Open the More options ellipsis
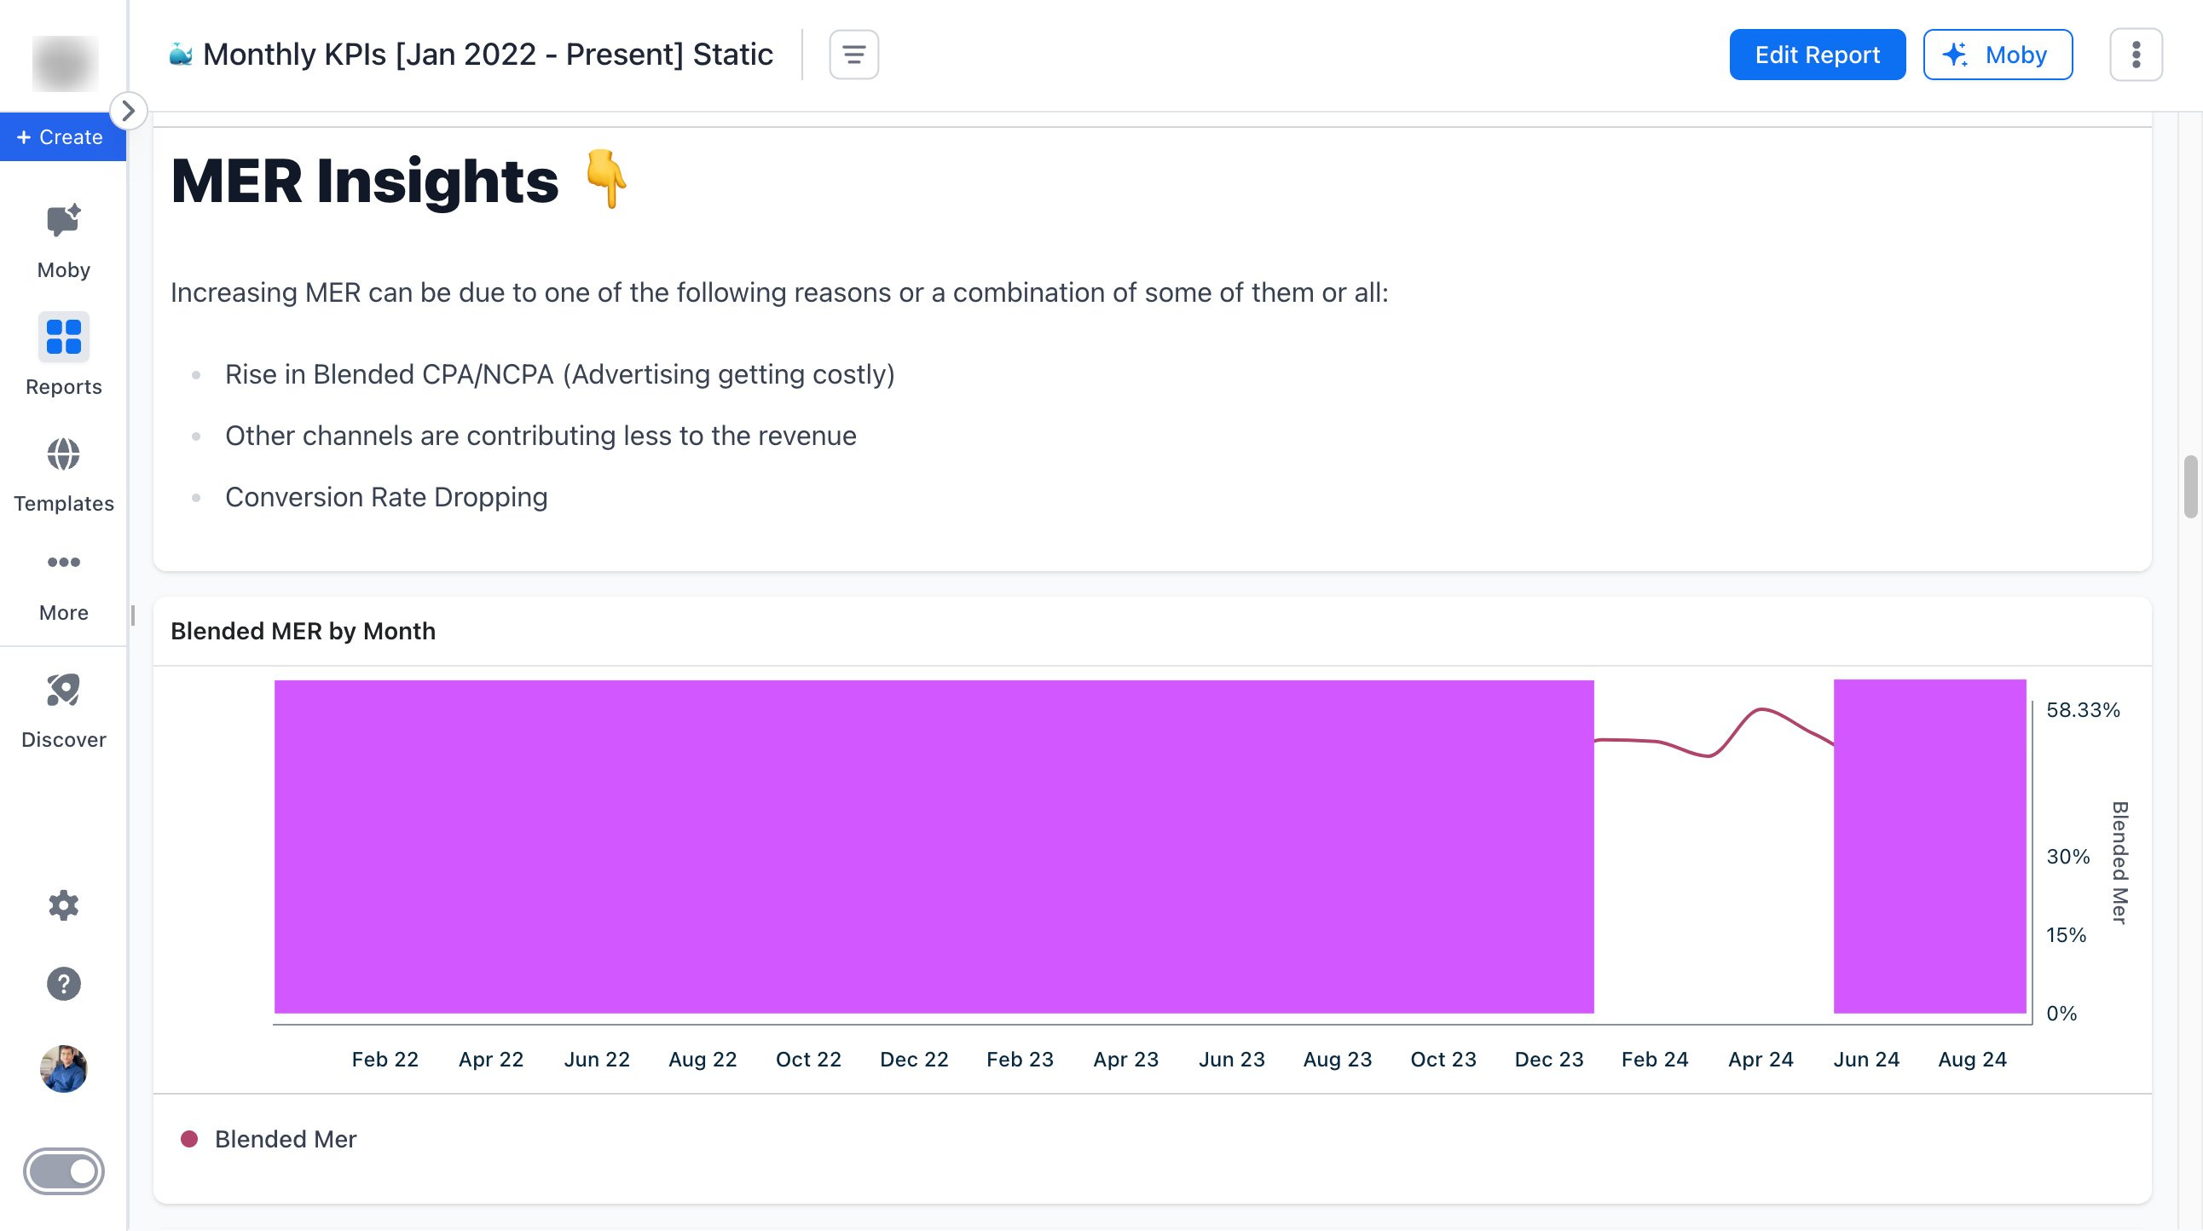The image size is (2203, 1231). point(63,563)
